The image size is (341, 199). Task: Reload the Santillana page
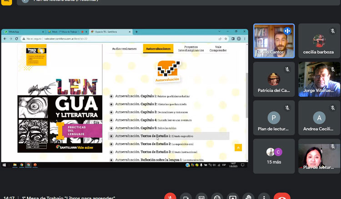(x=16, y=39)
